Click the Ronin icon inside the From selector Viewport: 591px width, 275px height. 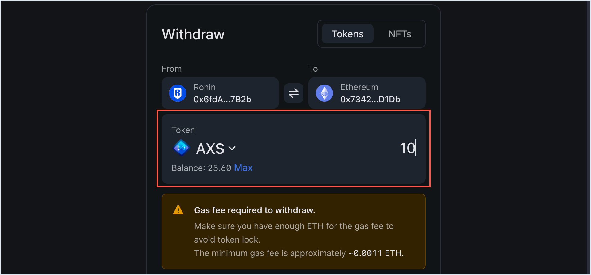178,93
